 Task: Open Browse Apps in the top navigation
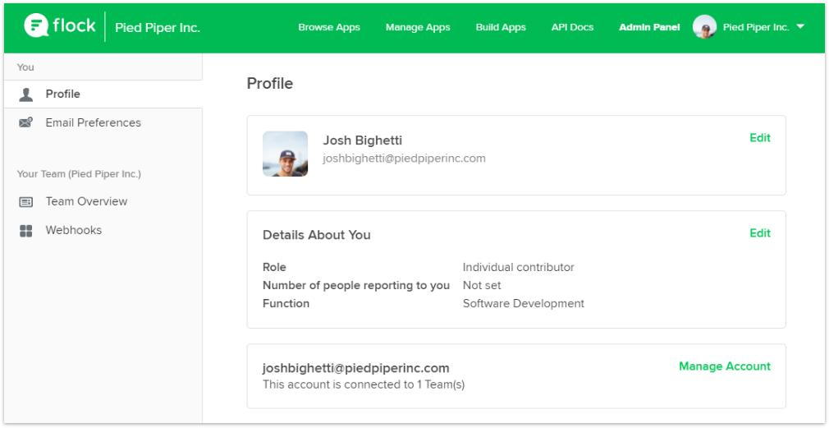(x=329, y=27)
